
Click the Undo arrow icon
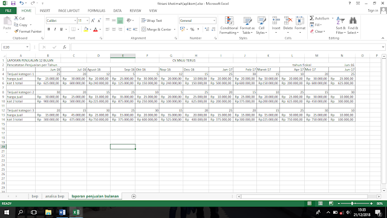(22, 3)
